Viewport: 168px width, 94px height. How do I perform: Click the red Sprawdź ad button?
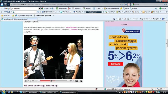coord(115,64)
